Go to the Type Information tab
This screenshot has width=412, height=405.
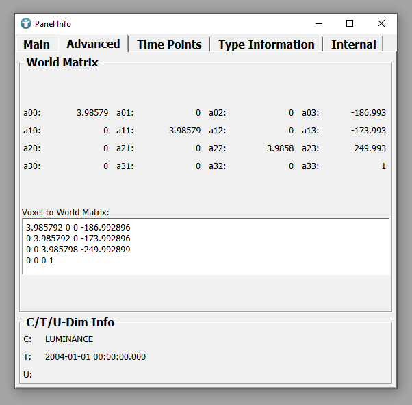click(x=266, y=44)
